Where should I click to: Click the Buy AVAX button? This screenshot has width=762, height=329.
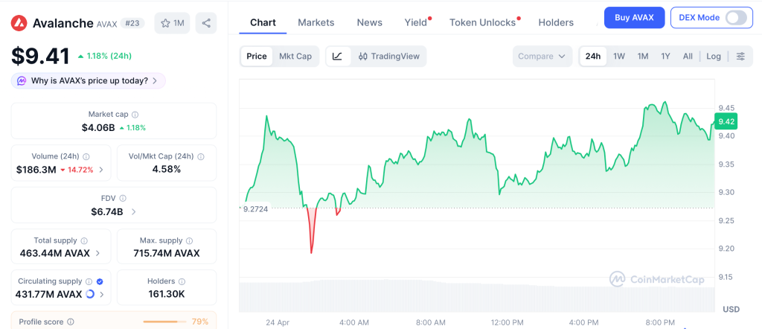click(634, 17)
